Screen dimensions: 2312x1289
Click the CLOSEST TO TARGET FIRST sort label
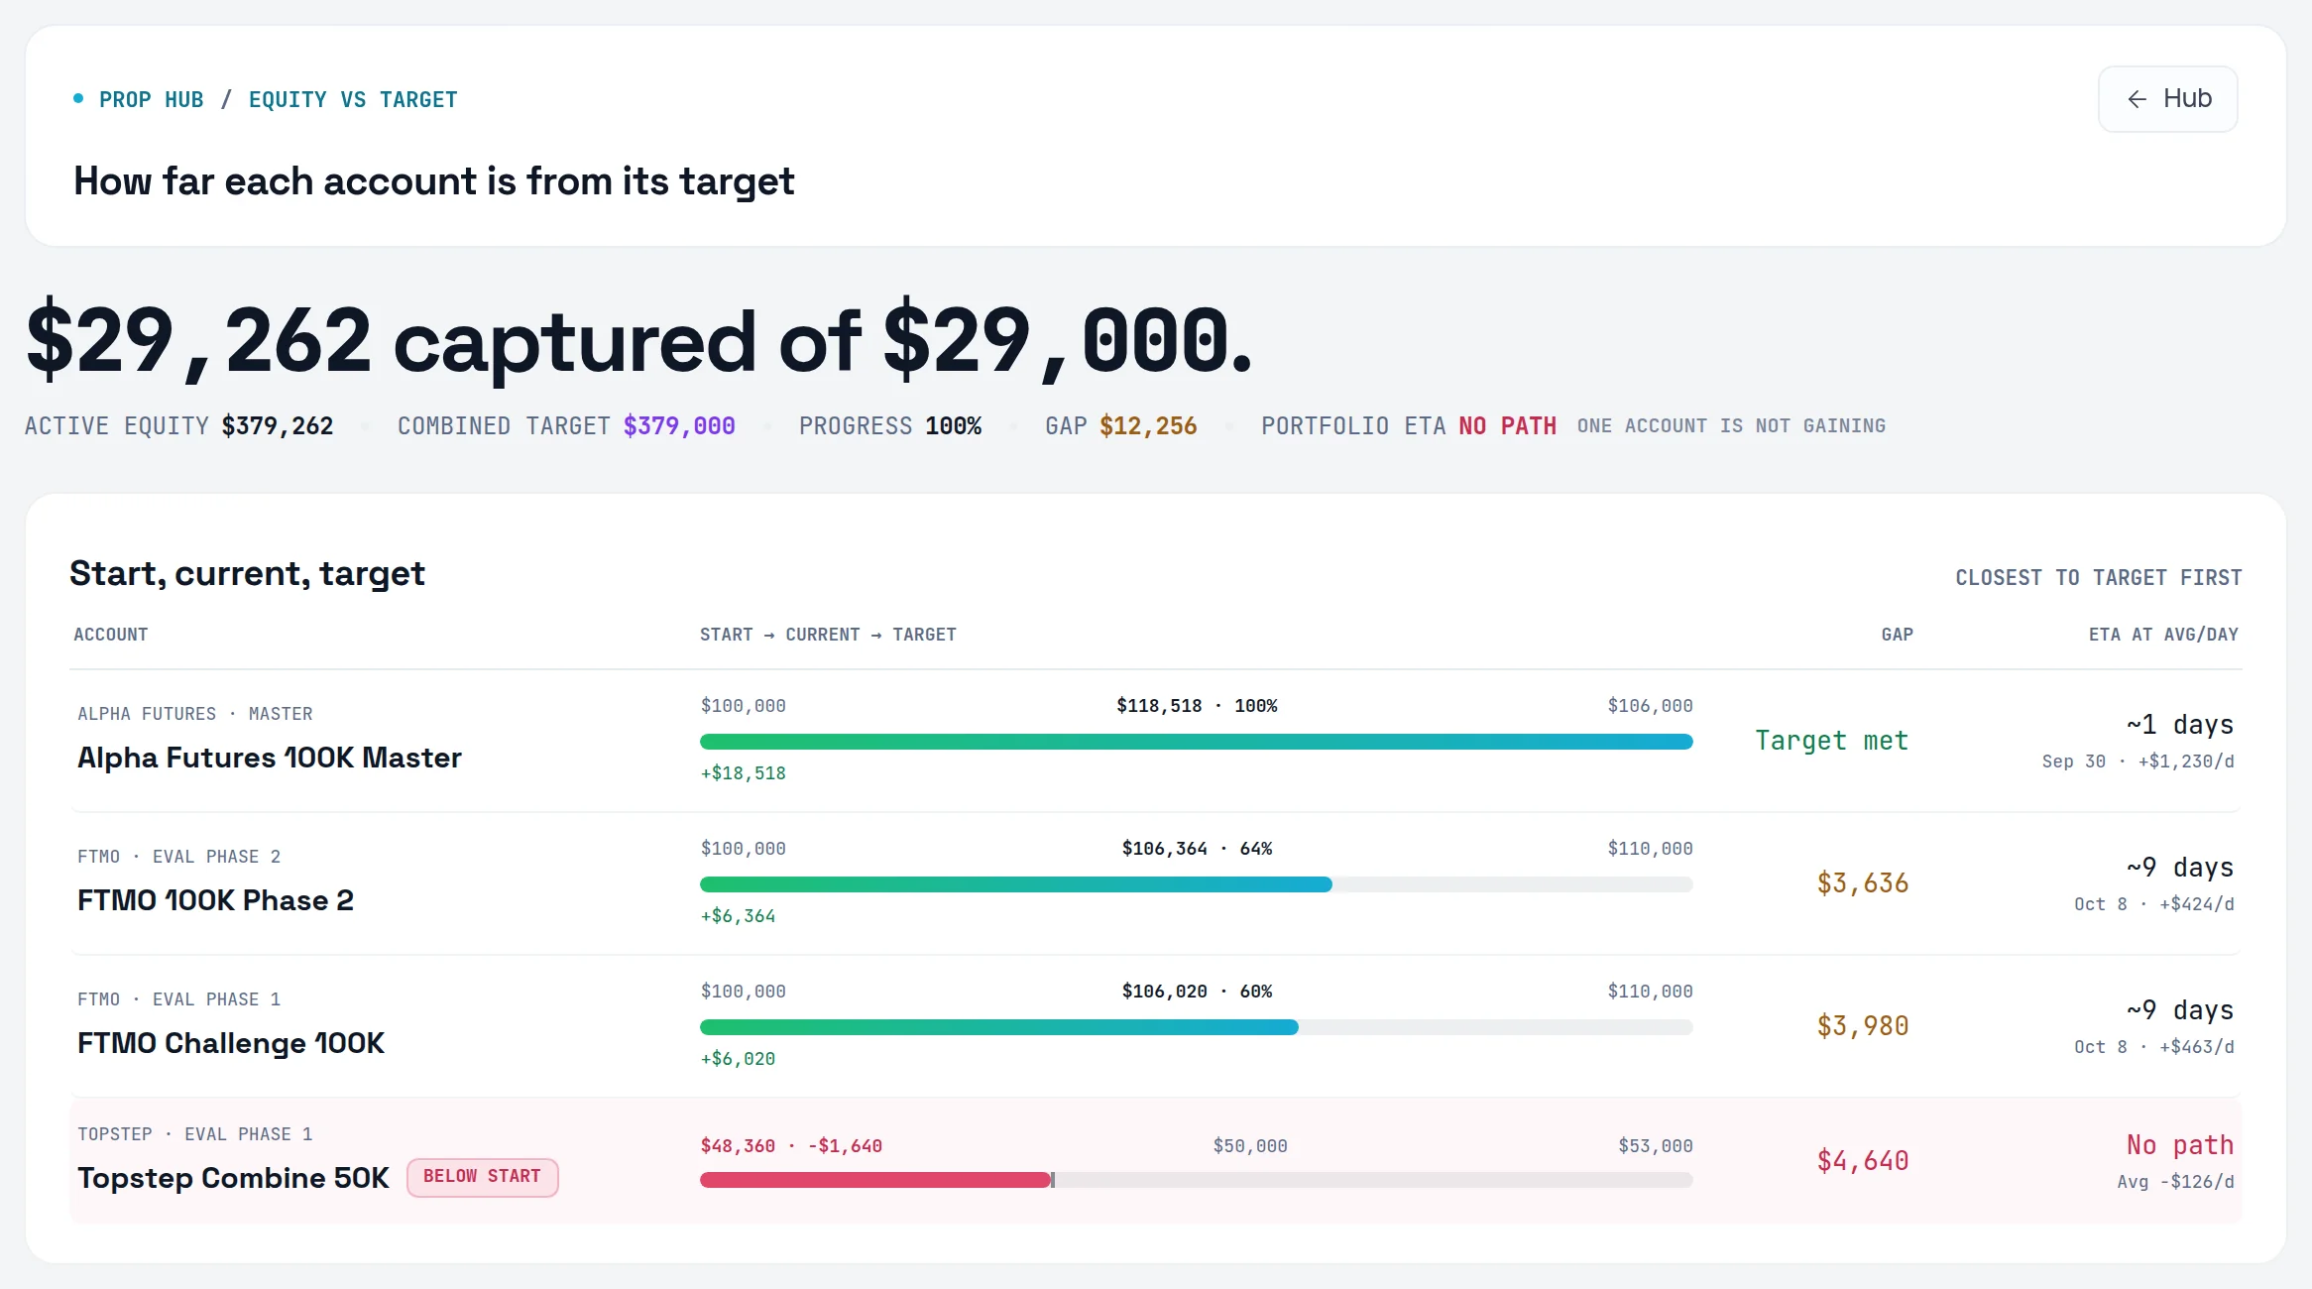tap(2098, 577)
